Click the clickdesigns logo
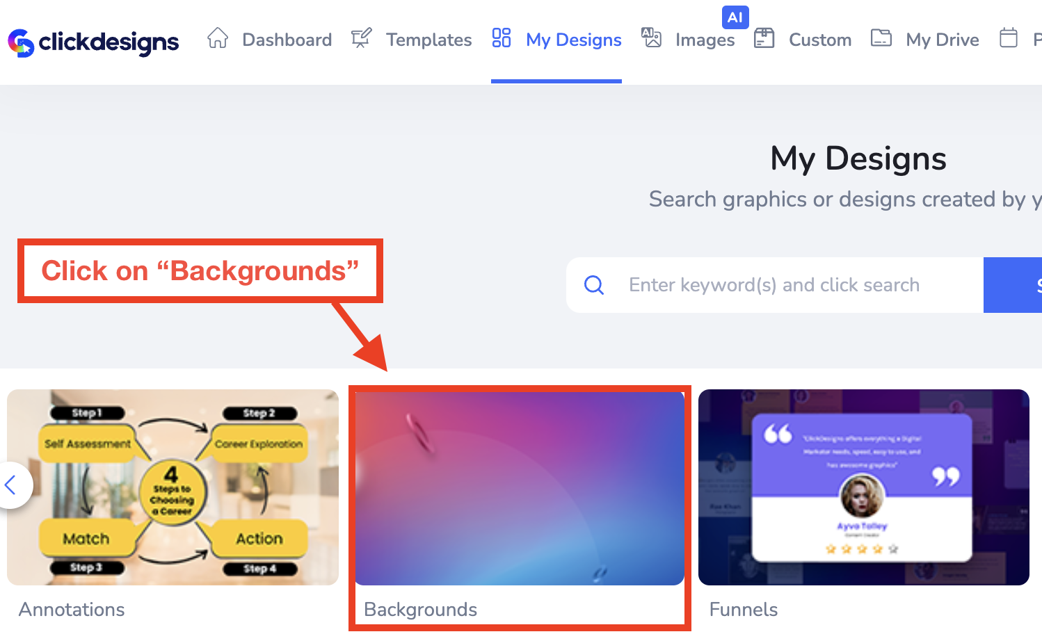The image size is (1042, 641). click(x=93, y=42)
